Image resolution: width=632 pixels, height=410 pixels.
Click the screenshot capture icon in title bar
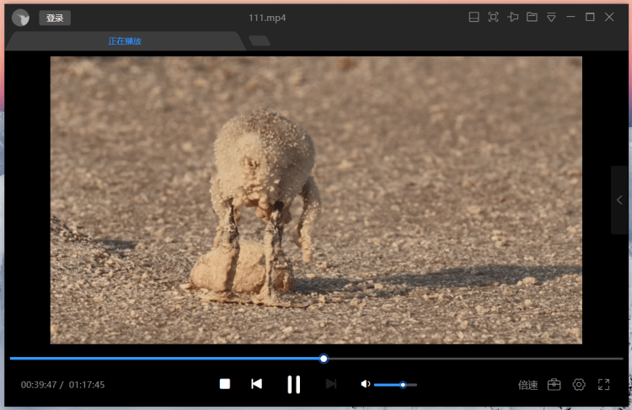point(493,17)
